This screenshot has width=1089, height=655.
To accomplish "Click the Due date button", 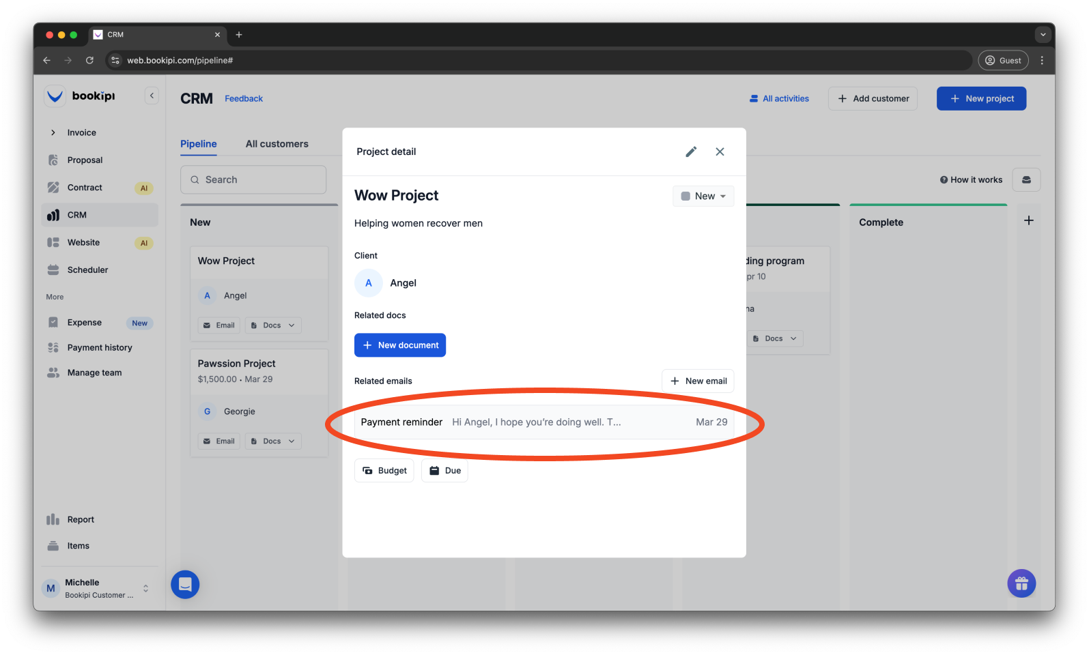I will pos(444,471).
